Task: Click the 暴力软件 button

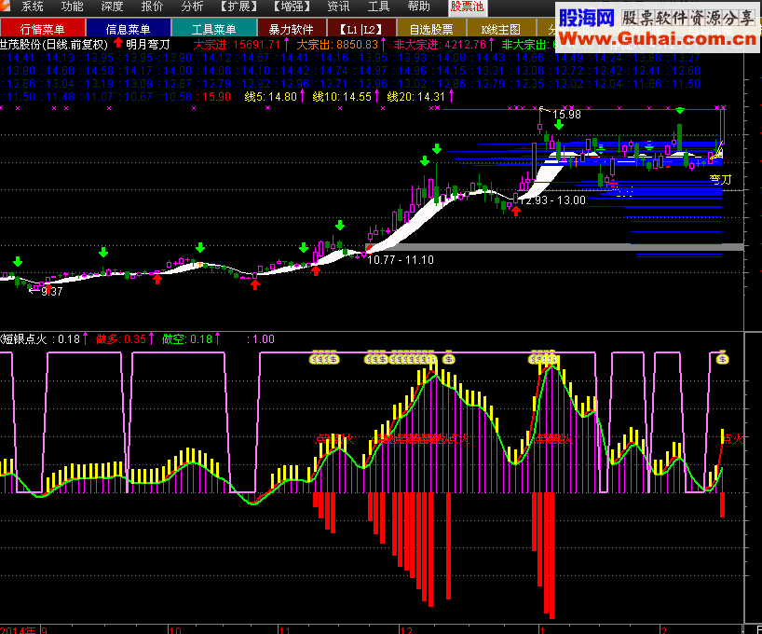Action: click(291, 29)
